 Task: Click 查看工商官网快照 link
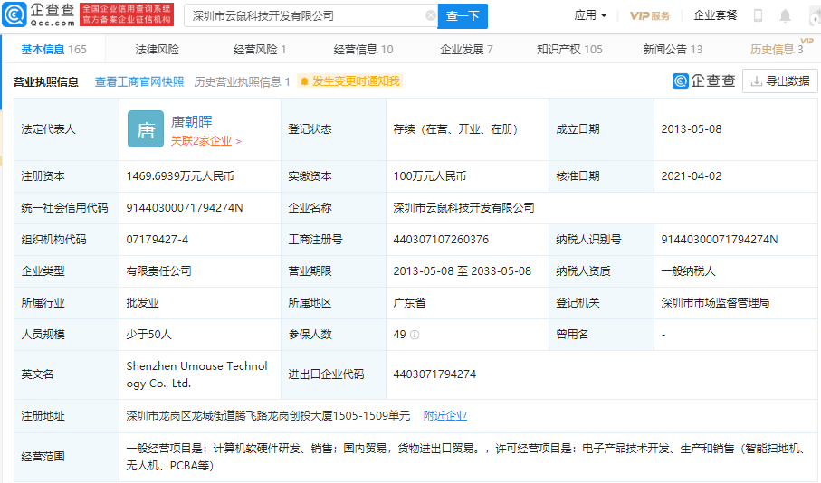pos(139,82)
